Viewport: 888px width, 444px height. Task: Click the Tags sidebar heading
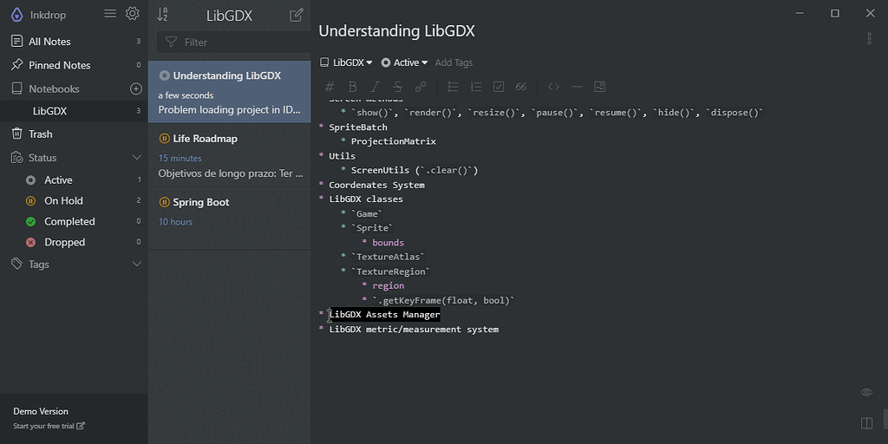pos(38,264)
